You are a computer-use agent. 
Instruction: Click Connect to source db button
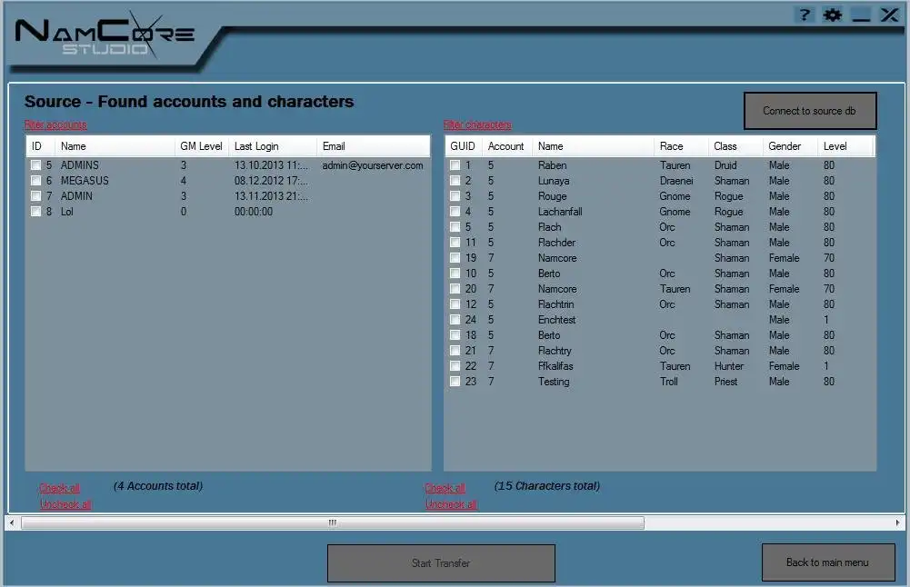point(810,111)
